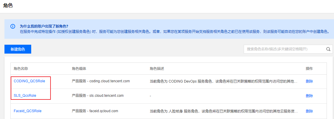Select the sls.cloud.tencent.com carrier cell
The height and width of the screenshot is (119, 334).
tap(98, 96)
